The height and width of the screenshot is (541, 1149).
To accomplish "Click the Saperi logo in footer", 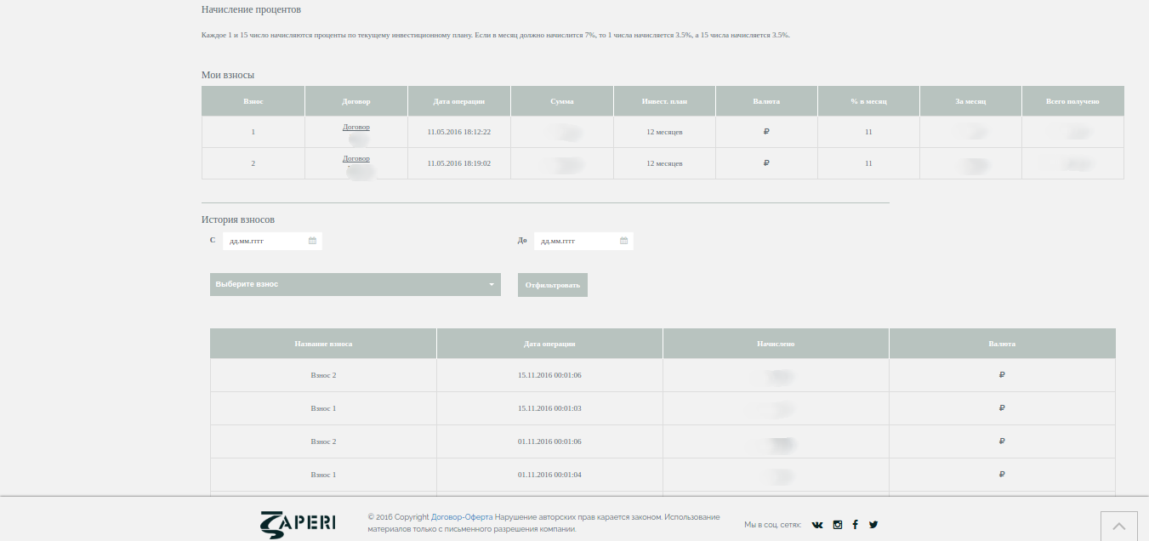I will click(298, 523).
